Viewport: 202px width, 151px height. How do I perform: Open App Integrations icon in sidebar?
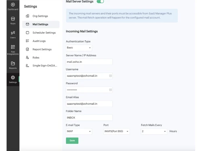[x=13, y=47]
